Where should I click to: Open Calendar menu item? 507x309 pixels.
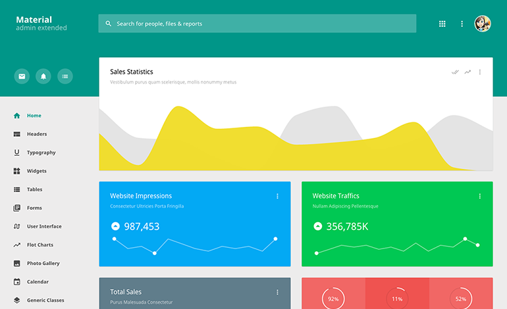(x=38, y=281)
